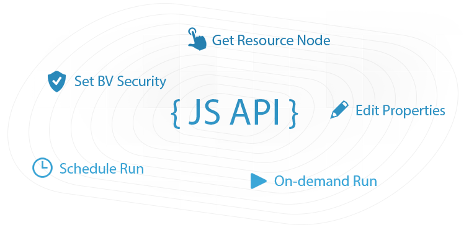The image size is (469, 230).
Task: Select the On-demand Run label
Action: [326, 181]
